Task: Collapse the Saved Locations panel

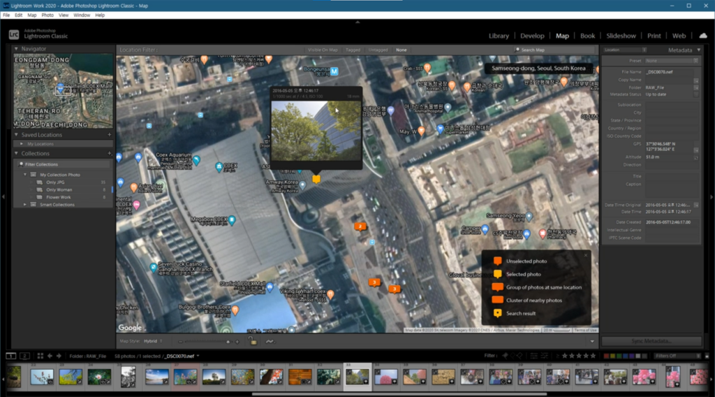Action: (17, 135)
